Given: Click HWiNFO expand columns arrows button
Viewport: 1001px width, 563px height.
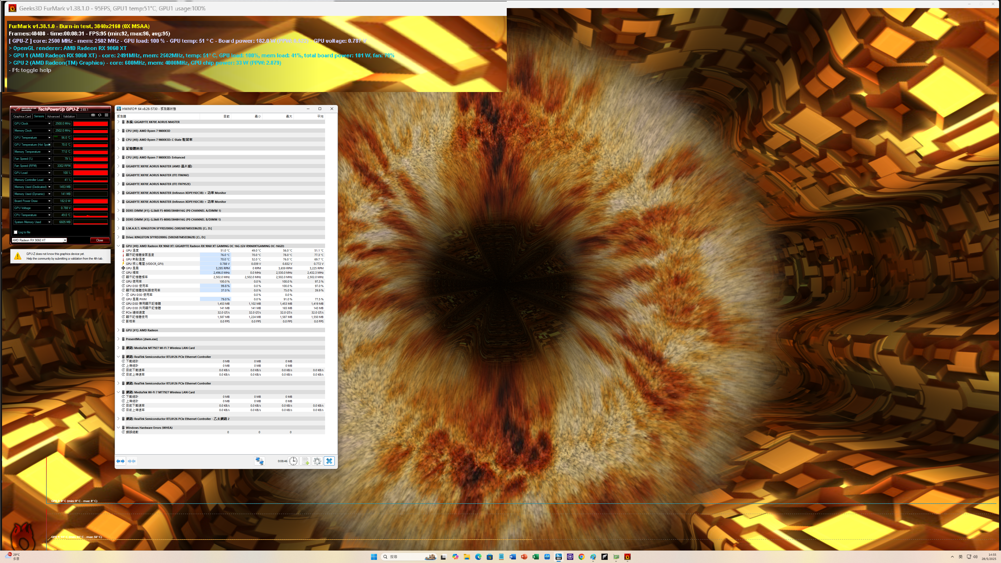Looking at the screenshot, I should (120, 461).
